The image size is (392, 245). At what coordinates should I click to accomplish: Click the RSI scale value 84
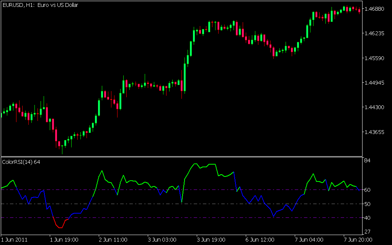pyautogui.click(x=367, y=160)
